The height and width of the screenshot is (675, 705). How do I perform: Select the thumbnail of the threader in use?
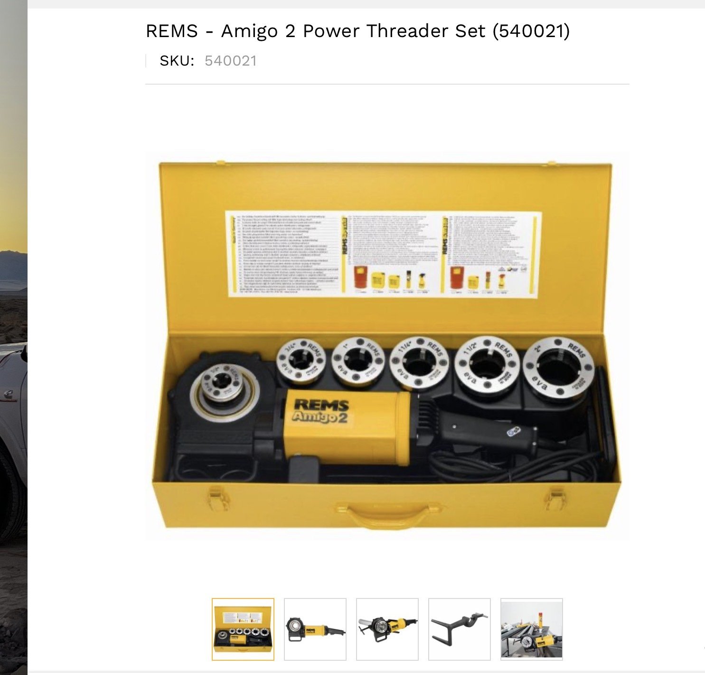coord(532,629)
